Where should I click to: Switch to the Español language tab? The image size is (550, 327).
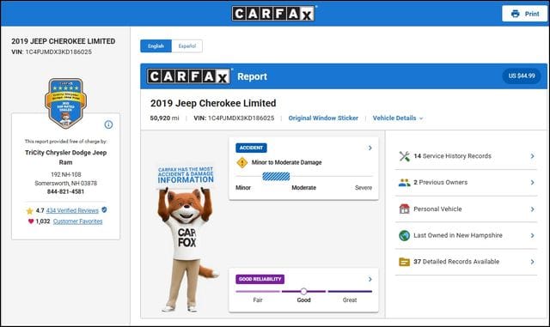[x=187, y=45]
